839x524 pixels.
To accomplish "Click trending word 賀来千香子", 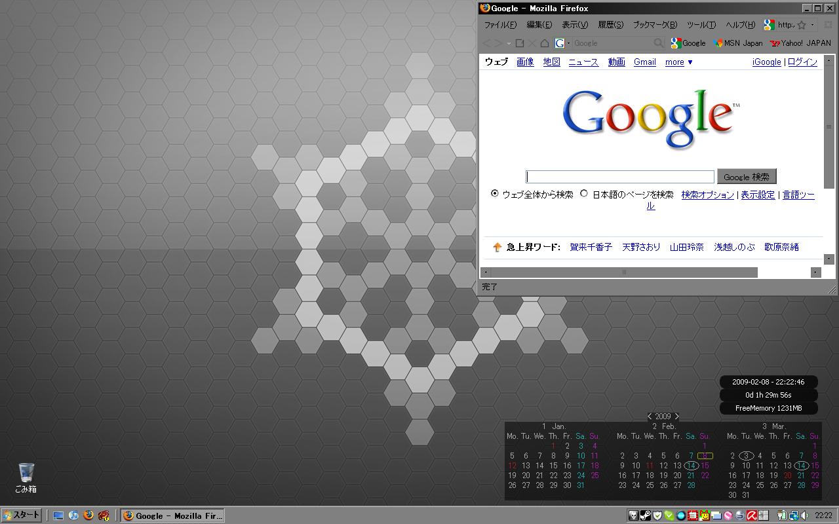I will click(x=591, y=248).
